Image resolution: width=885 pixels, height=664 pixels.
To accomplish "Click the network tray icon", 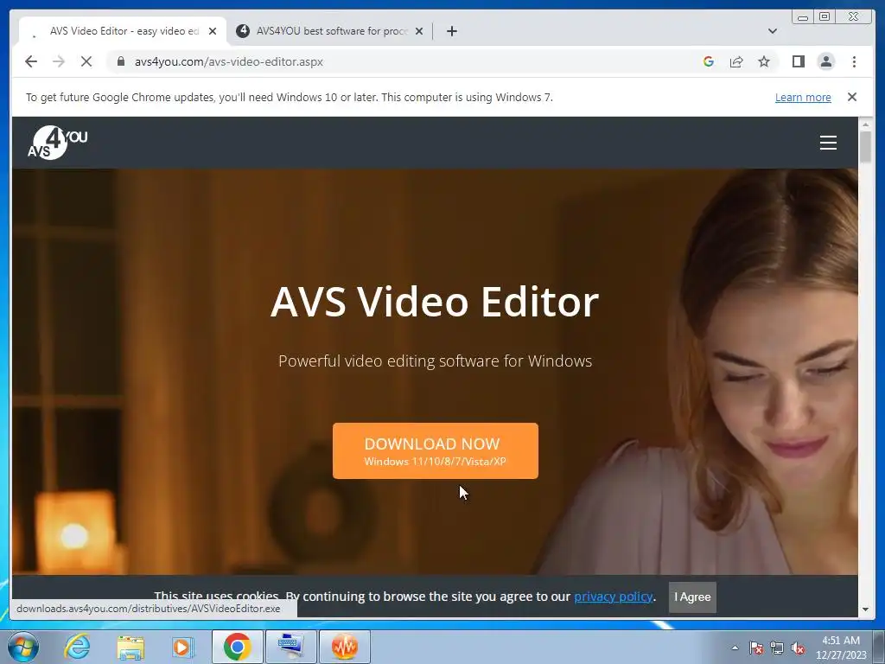I will pyautogui.click(x=777, y=648).
